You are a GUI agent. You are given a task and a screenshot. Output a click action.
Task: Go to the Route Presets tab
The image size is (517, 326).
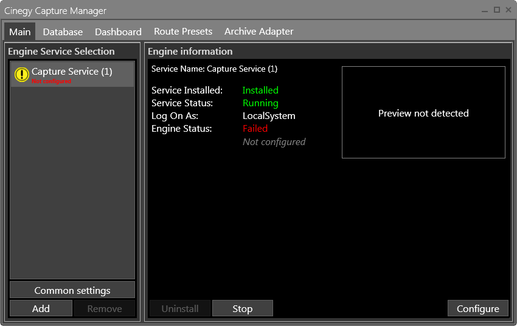coord(183,32)
